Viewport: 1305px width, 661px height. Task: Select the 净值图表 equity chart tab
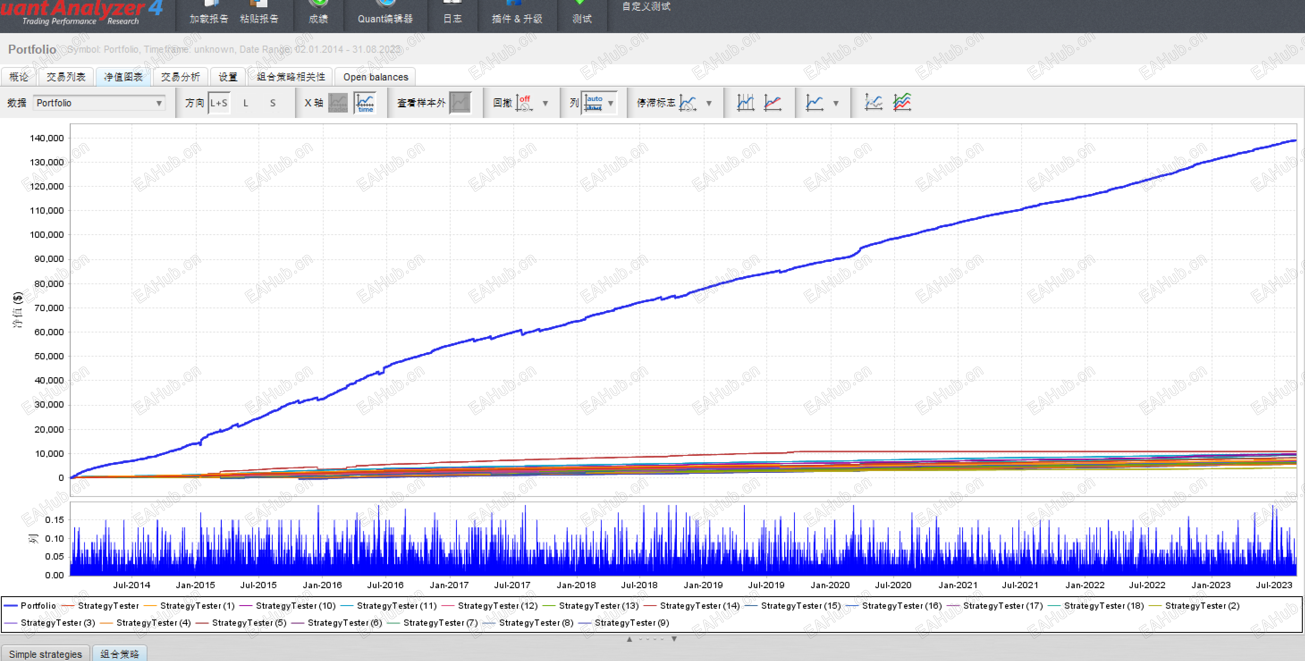click(123, 77)
